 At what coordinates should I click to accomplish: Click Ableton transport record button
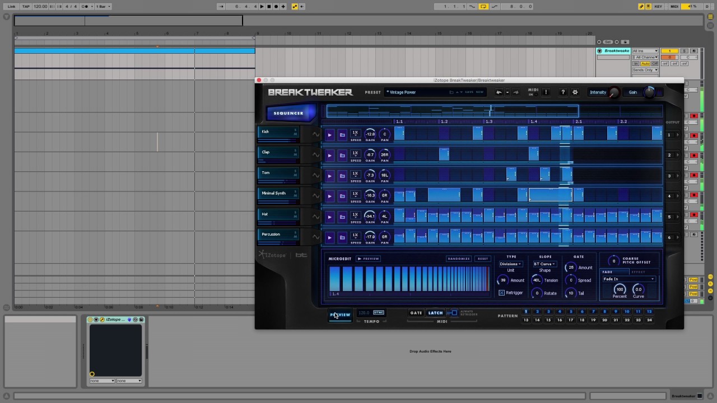coord(276,6)
